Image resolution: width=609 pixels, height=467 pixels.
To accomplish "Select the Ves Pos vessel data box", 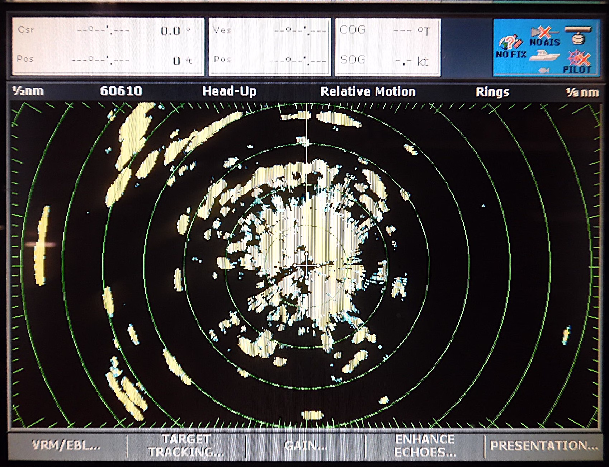I will point(269,47).
